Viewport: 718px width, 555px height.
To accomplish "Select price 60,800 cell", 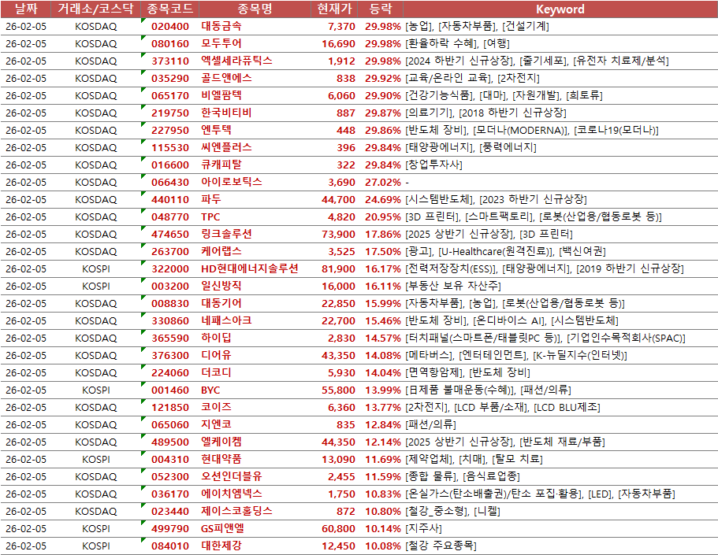I will pos(338,529).
